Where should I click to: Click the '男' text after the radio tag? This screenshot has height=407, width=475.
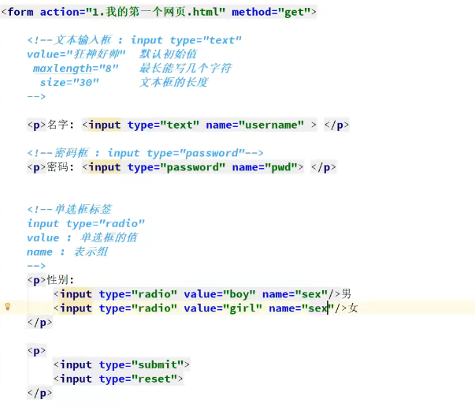click(x=347, y=293)
